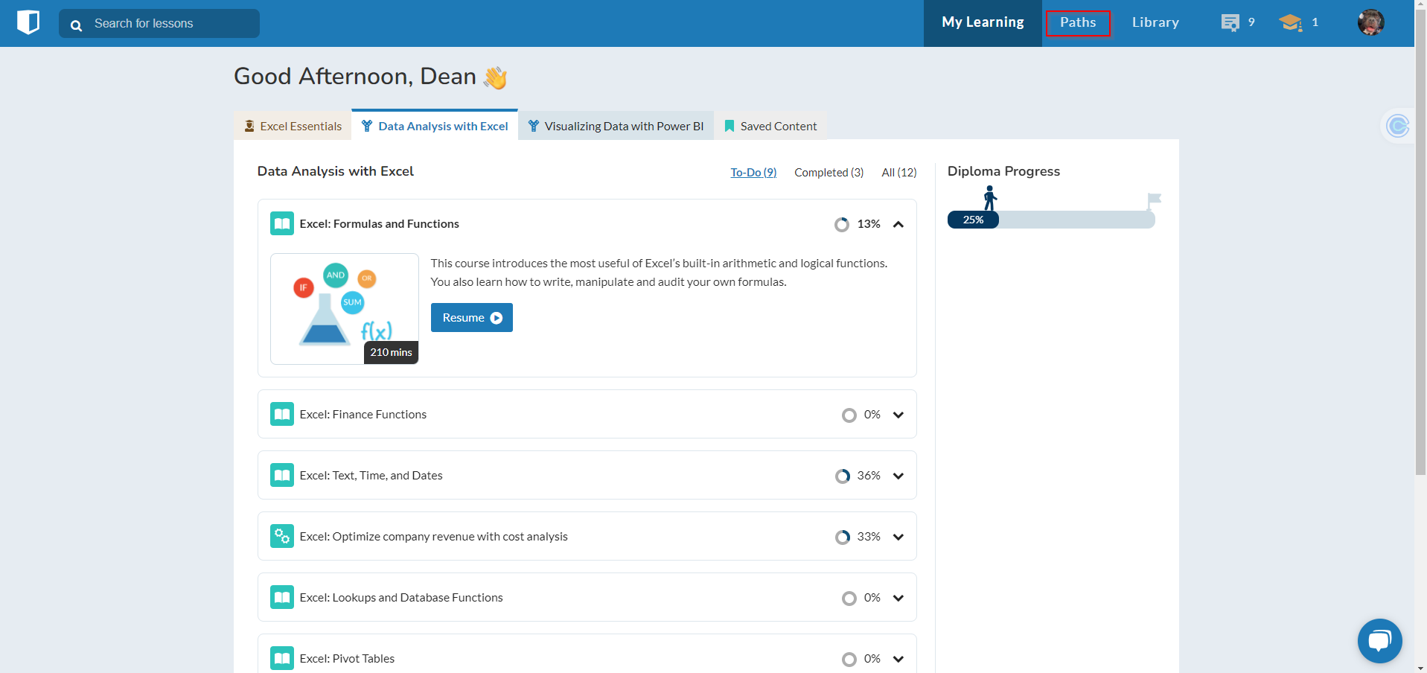This screenshot has height=673, width=1427.
Task: Expand the Excel: Finance Functions course
Action: [x=898, y=415]
